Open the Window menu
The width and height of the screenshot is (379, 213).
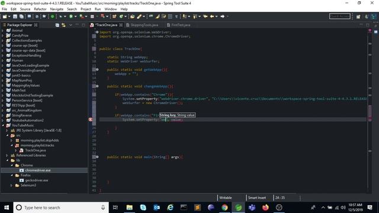pyautogui.click(x=111, y=9)
